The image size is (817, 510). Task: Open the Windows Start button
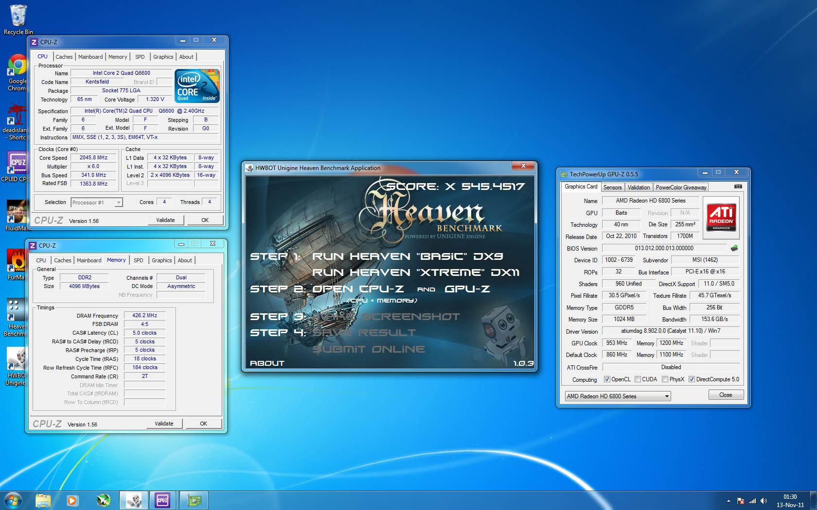pyautogui.click(x=13, y=500)
